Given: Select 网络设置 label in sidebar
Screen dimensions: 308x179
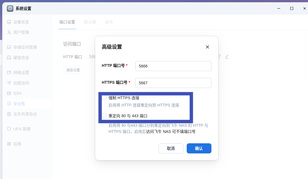Looking at the screenshot, I should click(21, 73).
